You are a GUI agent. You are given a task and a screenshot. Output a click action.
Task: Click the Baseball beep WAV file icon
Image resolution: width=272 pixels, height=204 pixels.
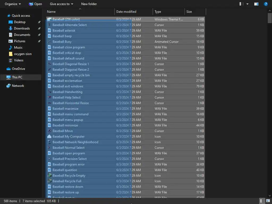point(49,36)
